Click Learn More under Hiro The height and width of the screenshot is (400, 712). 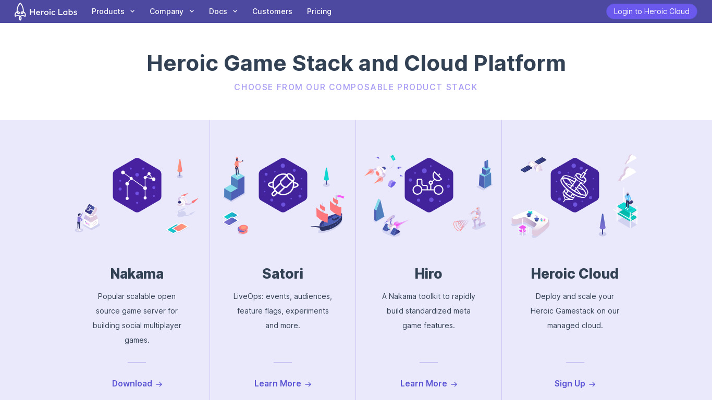[429, 384]
